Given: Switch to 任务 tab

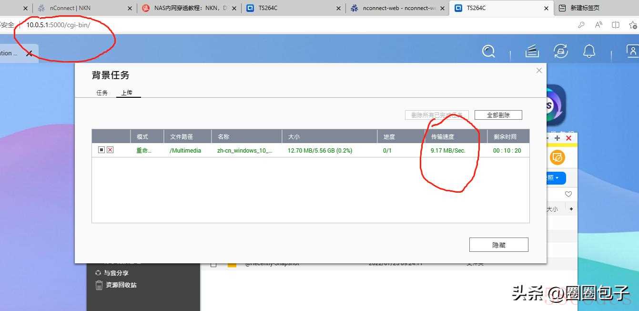Looking at the screenshot, I should tap(102, 93).
